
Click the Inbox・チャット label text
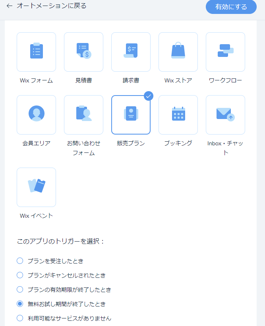coord(225,148)
